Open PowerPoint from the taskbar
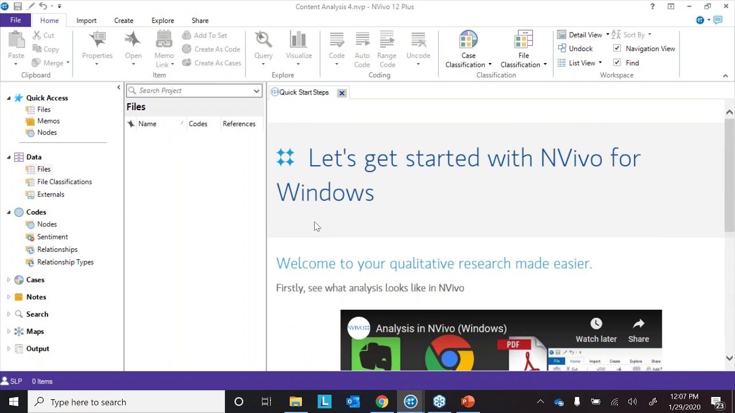 click(468, 402)
